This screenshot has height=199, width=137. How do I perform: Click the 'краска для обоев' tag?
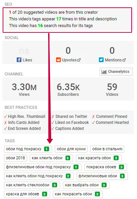click(27, 194)
